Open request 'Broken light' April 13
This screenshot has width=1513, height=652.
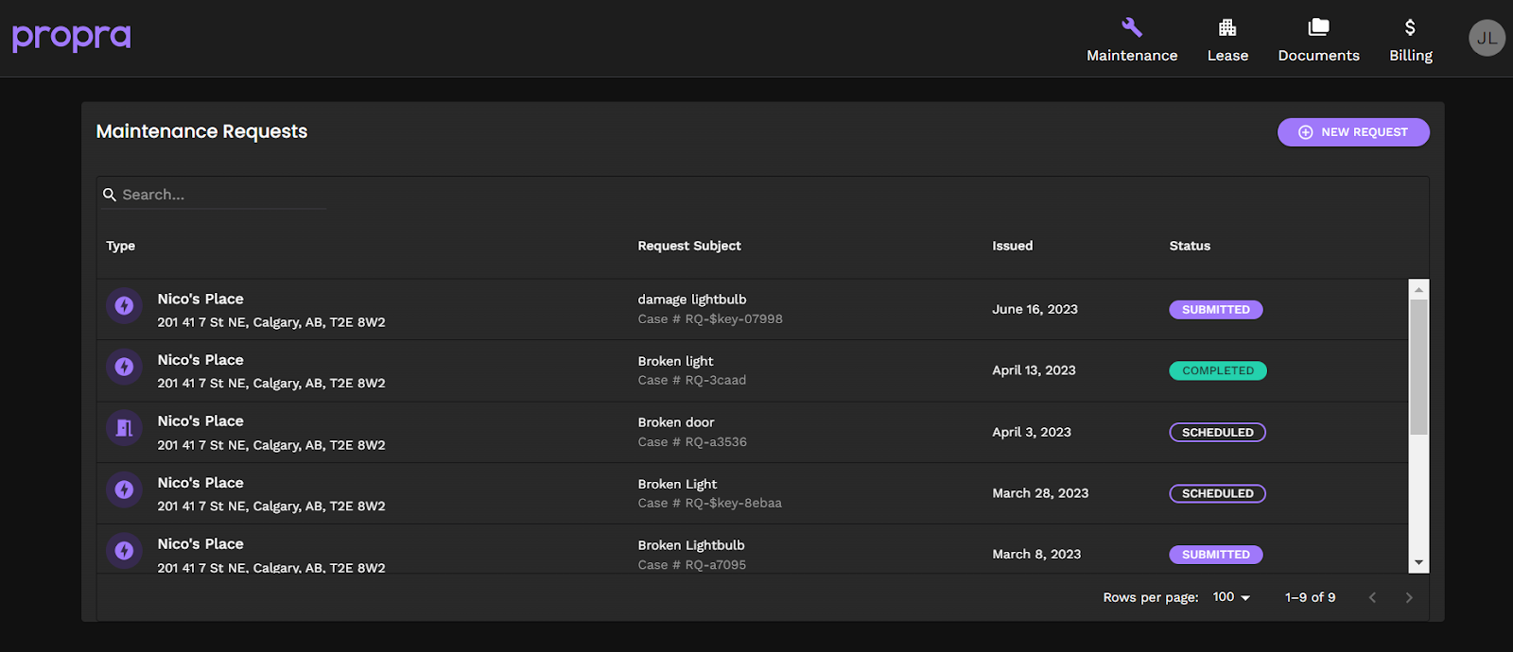tap(675, 361)
